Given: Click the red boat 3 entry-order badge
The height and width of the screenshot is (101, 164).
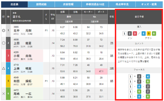Looking at the screenshot, I should [x=135, y=33].
